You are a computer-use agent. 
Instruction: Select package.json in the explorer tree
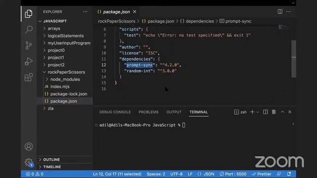[x=65, y=101]
